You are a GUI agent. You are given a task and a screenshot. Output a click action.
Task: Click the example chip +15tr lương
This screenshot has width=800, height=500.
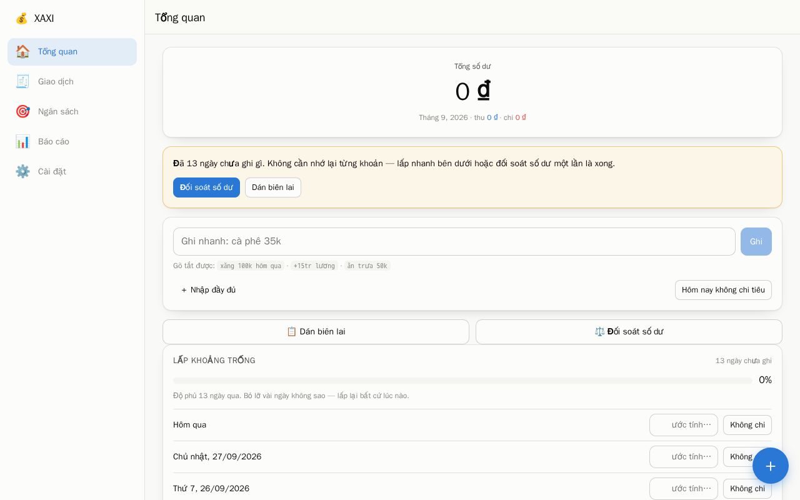click(314, 266)
